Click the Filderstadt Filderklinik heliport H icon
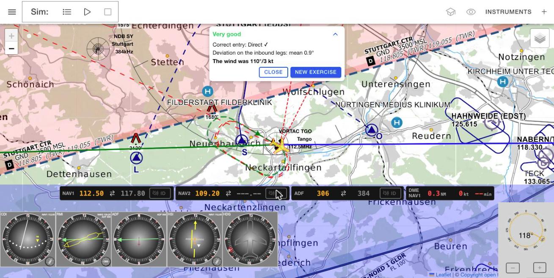 207,91
